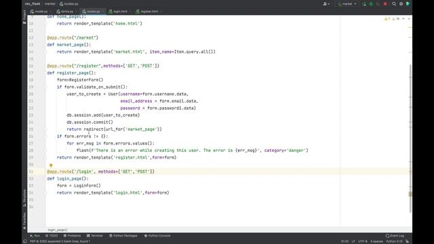Click the line 31 gutter number
The width and height of the screenshot is (434, 244).
click(x=31, y=171)
